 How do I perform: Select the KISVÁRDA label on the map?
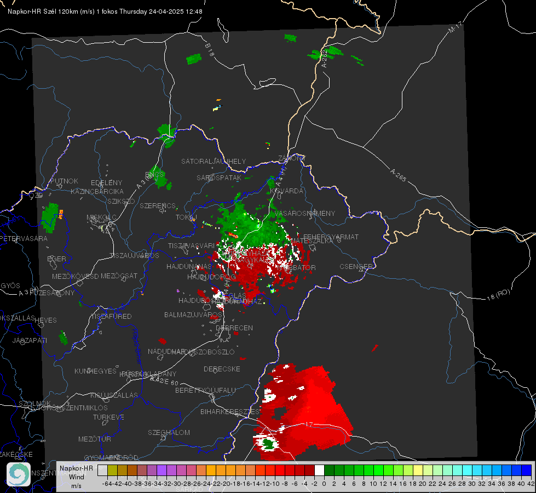pos(286,191)
